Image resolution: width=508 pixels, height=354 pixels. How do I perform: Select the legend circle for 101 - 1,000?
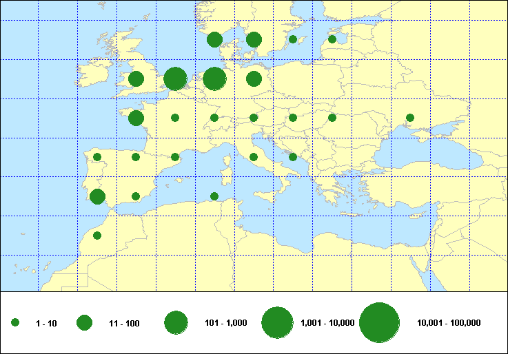[x=176, y=322]
